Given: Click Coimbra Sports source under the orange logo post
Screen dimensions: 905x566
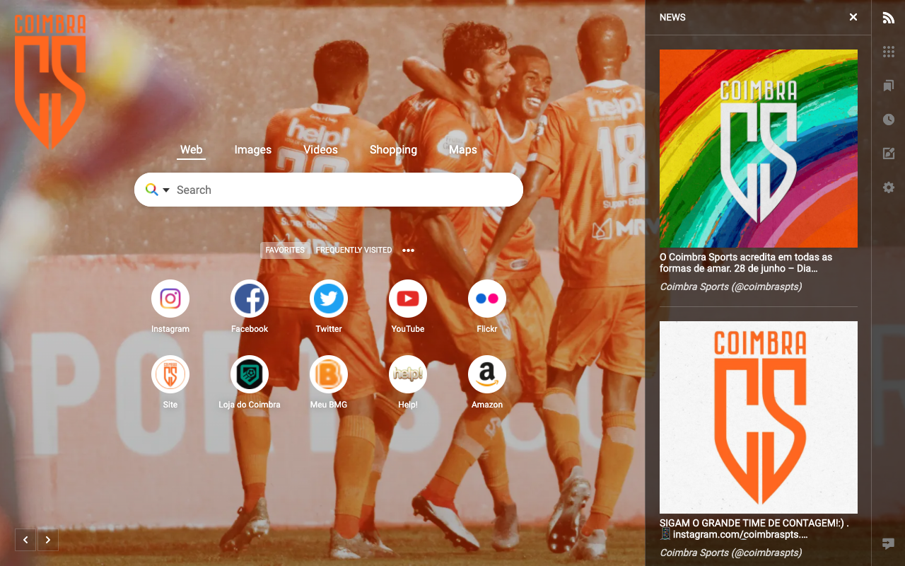Looking at the screenshot, I should (730, 553).
